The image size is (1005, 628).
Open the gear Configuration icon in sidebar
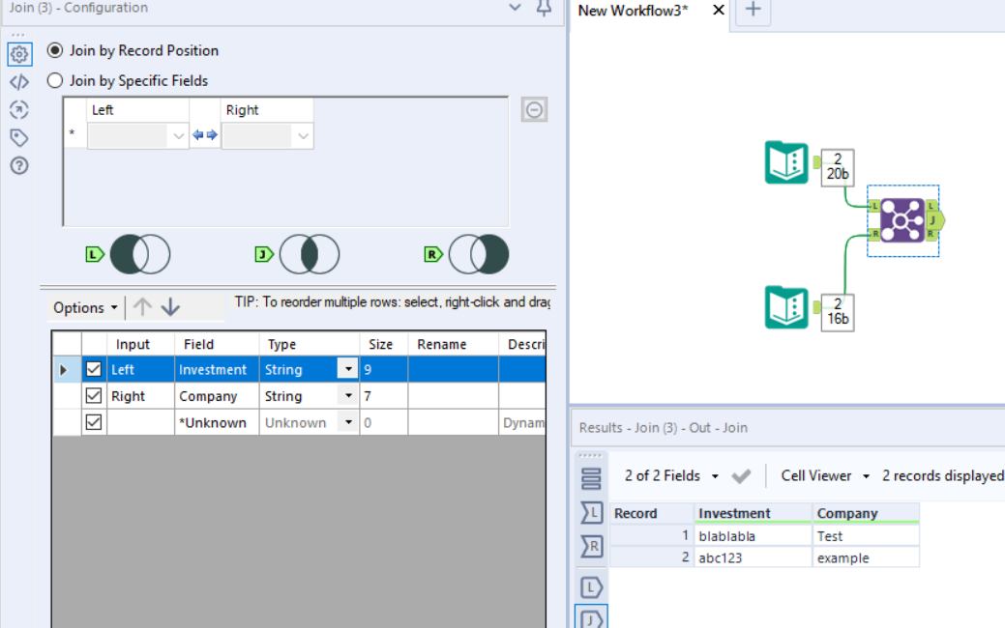(19, 55)
